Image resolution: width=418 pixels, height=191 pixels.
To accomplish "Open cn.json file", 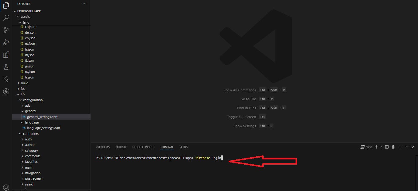I will (x=51, y=27).
